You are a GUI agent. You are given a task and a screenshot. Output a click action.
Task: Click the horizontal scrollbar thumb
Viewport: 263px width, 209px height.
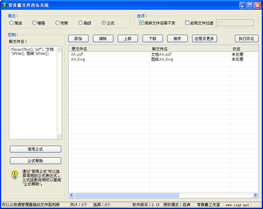pyautogui.click(x=127, y=195)
